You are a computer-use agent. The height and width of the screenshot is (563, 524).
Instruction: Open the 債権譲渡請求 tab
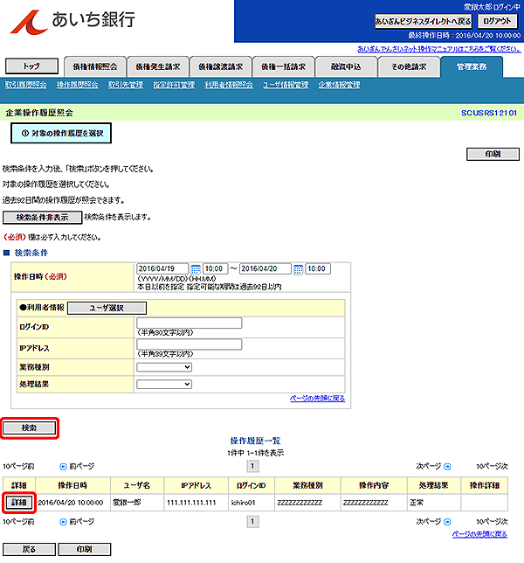point(221,66)
